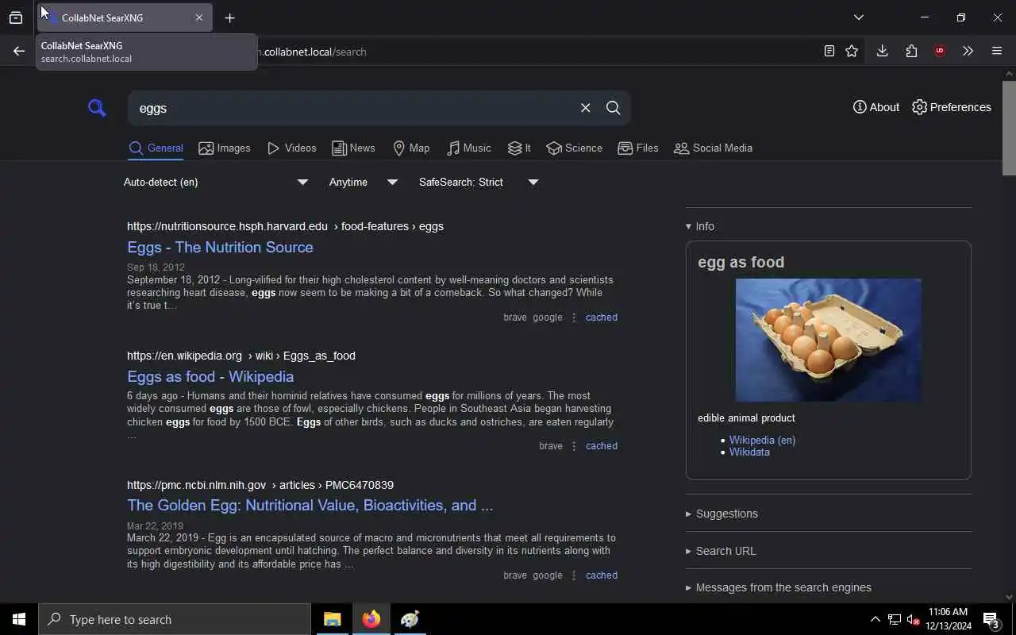This screenshot has height=635, width=1016.
Task: Switch to Videos category
Action: pos(292,148)
